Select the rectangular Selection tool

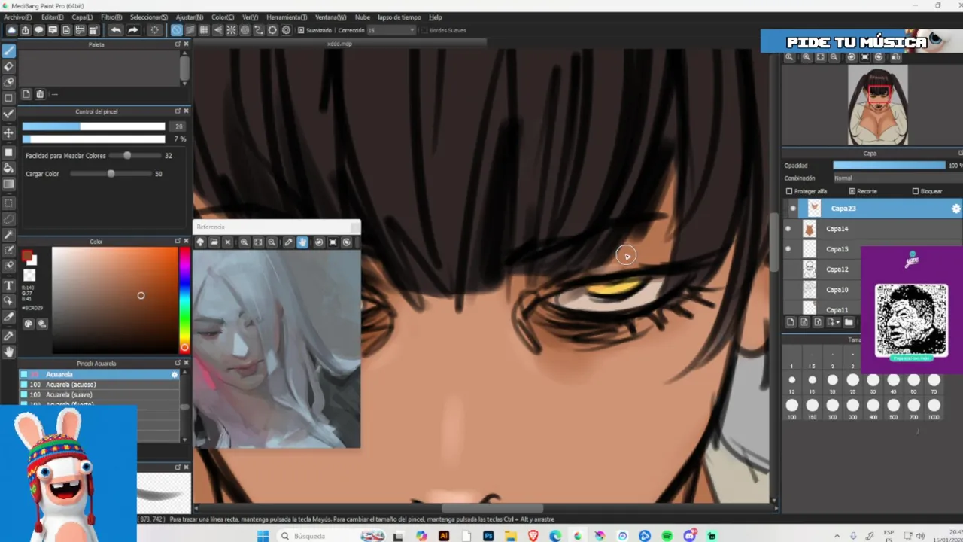click(x=9, y=203)
